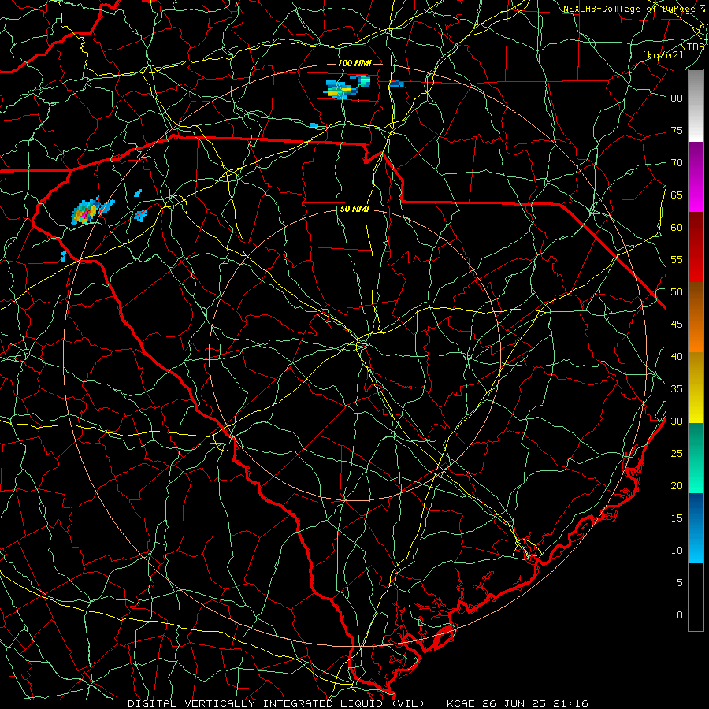Pick the white-gray legend color band

(696, 106)
